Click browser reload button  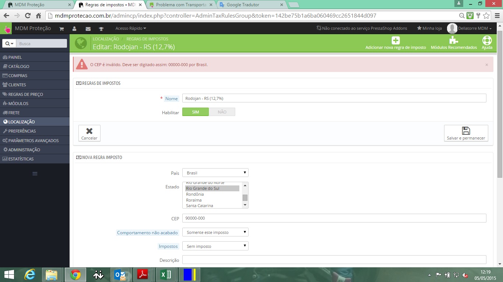(x=28, y=16)
